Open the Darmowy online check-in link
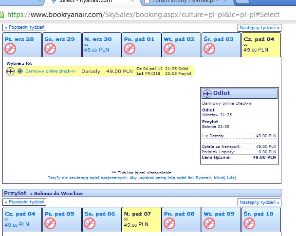This screenshot has width=296, height=236. pos(51,71)
